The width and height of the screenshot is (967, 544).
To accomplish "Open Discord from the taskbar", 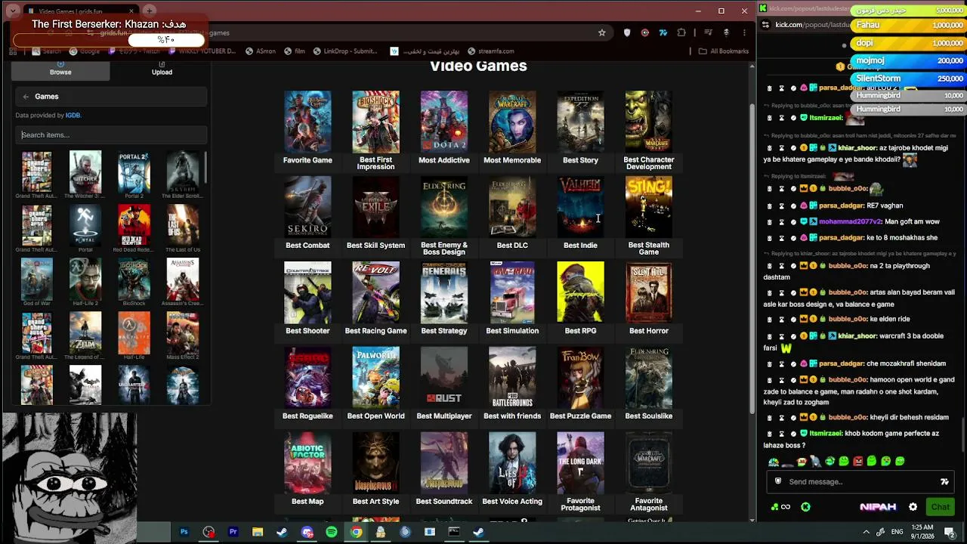I will pyautogui.click(x=307, y=532).
